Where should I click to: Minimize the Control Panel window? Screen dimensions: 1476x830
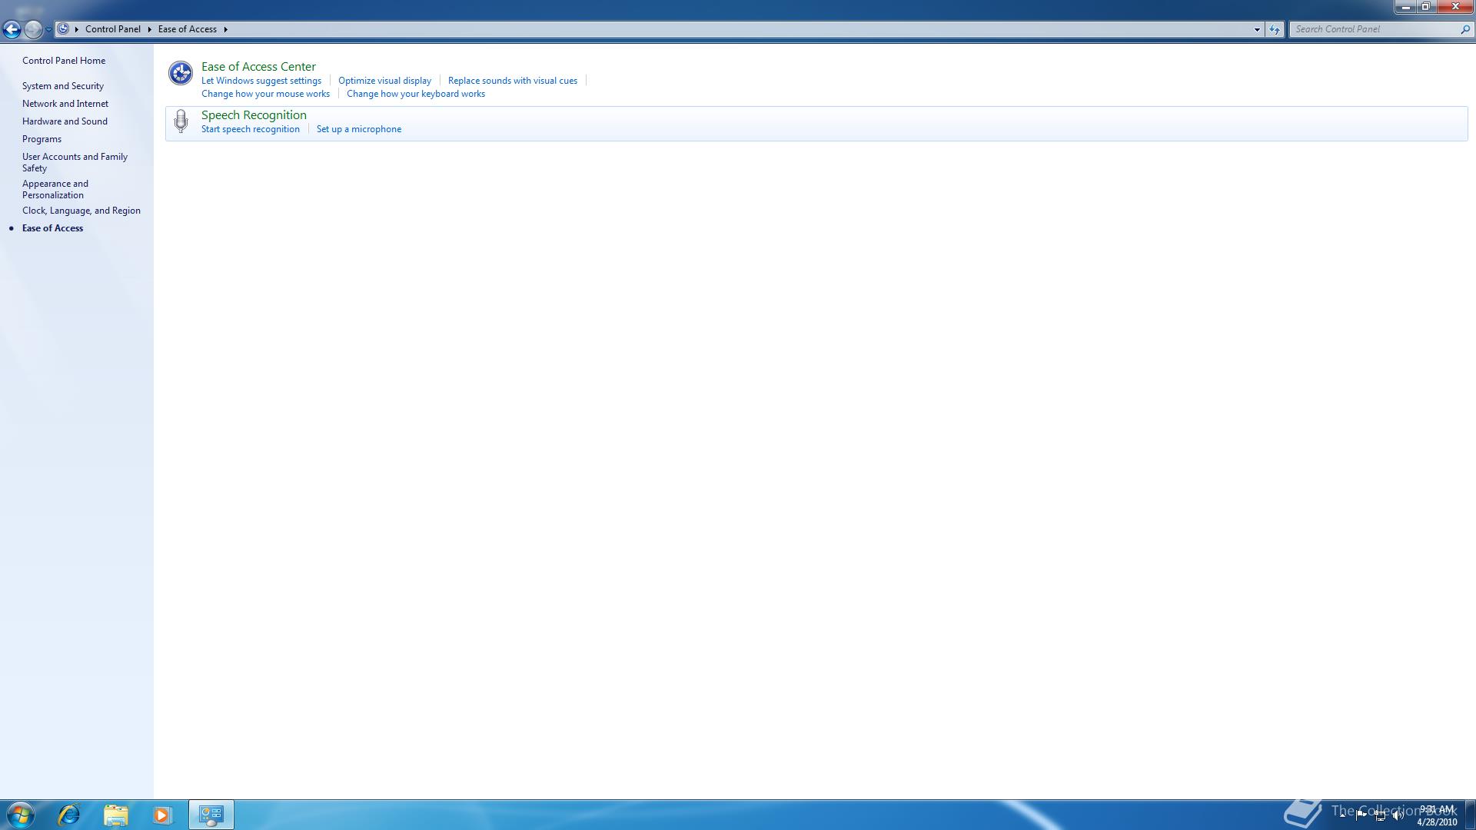click(x=1406, y=7)
